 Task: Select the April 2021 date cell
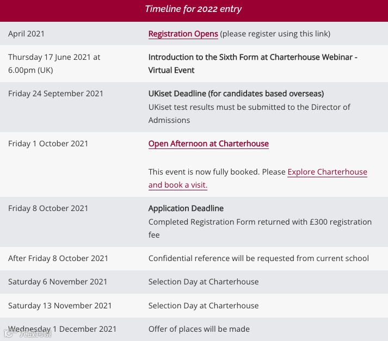[26, 34]
